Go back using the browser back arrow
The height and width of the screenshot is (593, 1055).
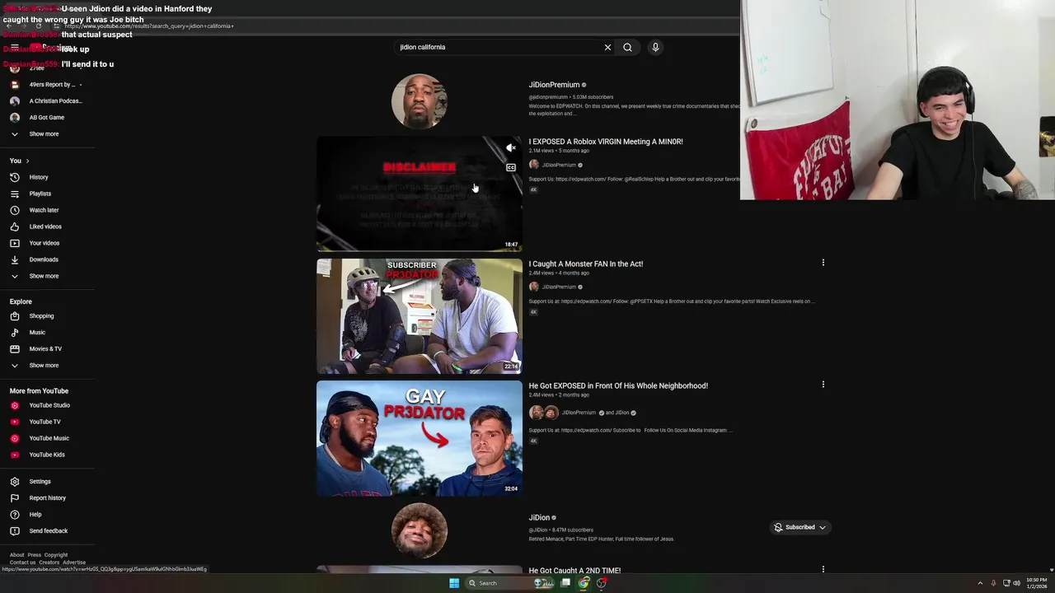(9, 26)
